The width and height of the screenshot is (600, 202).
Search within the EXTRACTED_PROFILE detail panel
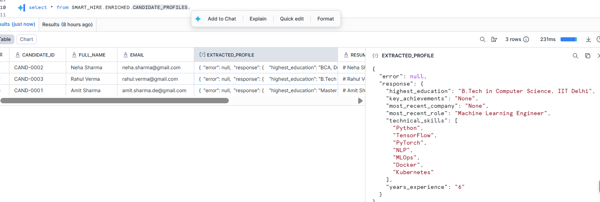575,56
